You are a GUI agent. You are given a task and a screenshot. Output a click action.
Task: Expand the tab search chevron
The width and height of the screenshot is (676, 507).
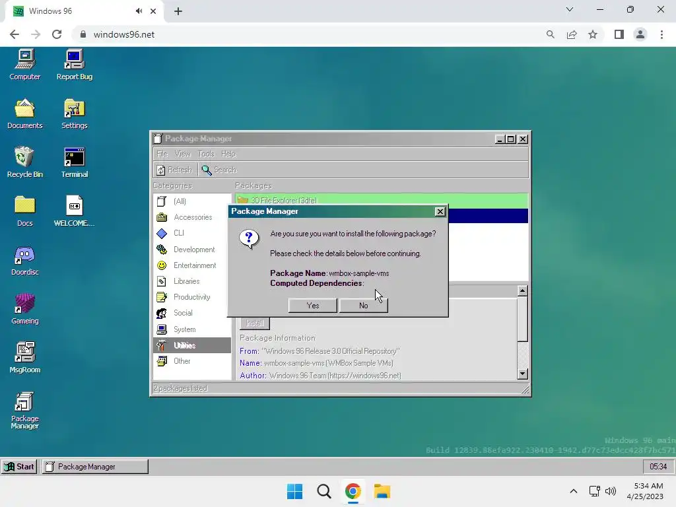[570, 9]
